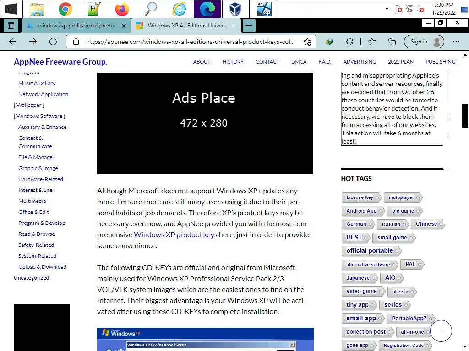Launch Firefox from the taskbar
This screenshot has width=469, height=351.
(x=122, y=9)
